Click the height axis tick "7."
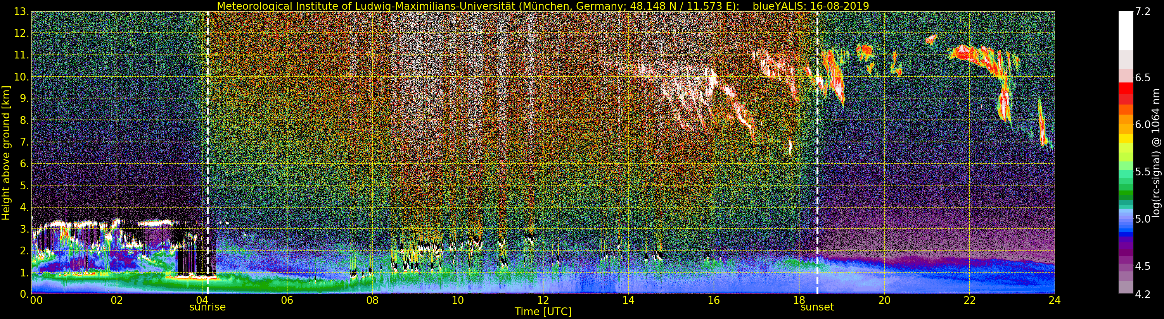Image resolution: width=1164 pixels, height=319 pixels. pyautogui.click(x=24, y=142)
